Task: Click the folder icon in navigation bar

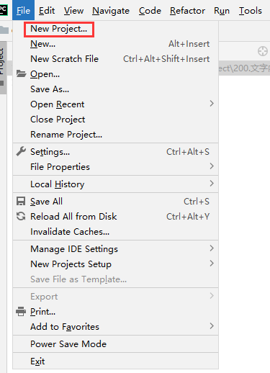Action: point(4,30)
